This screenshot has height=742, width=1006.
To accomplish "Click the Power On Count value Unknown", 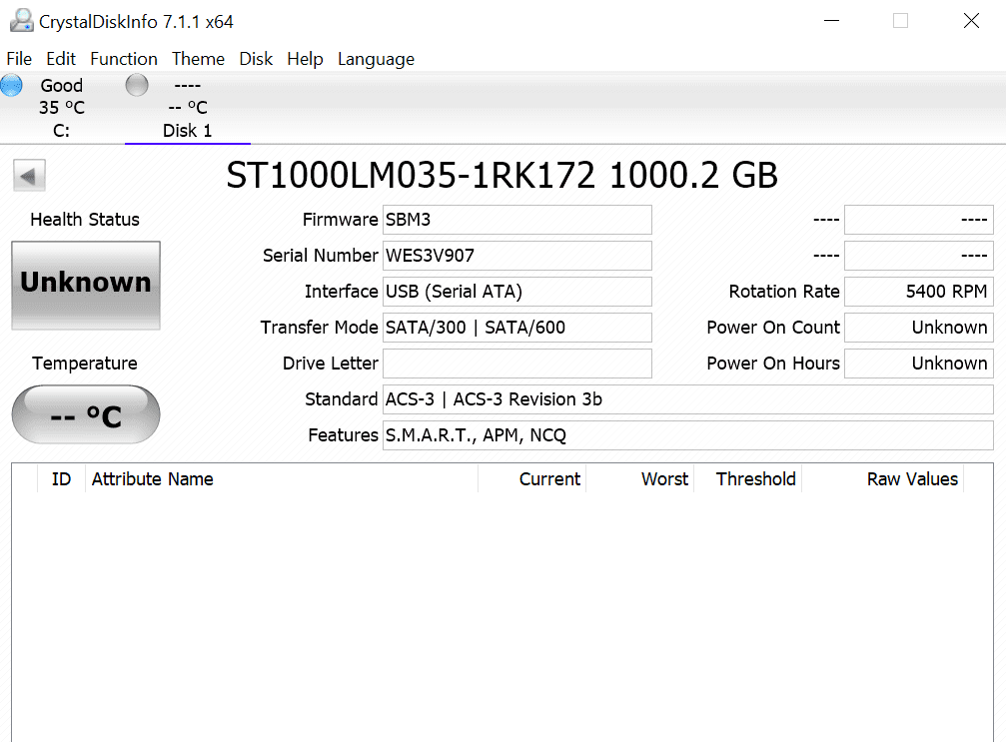I will [x=919, y=328].
